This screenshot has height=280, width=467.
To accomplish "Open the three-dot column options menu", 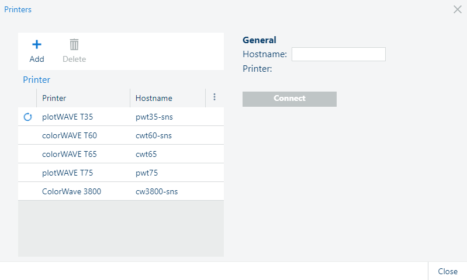I will coord(215,97).
